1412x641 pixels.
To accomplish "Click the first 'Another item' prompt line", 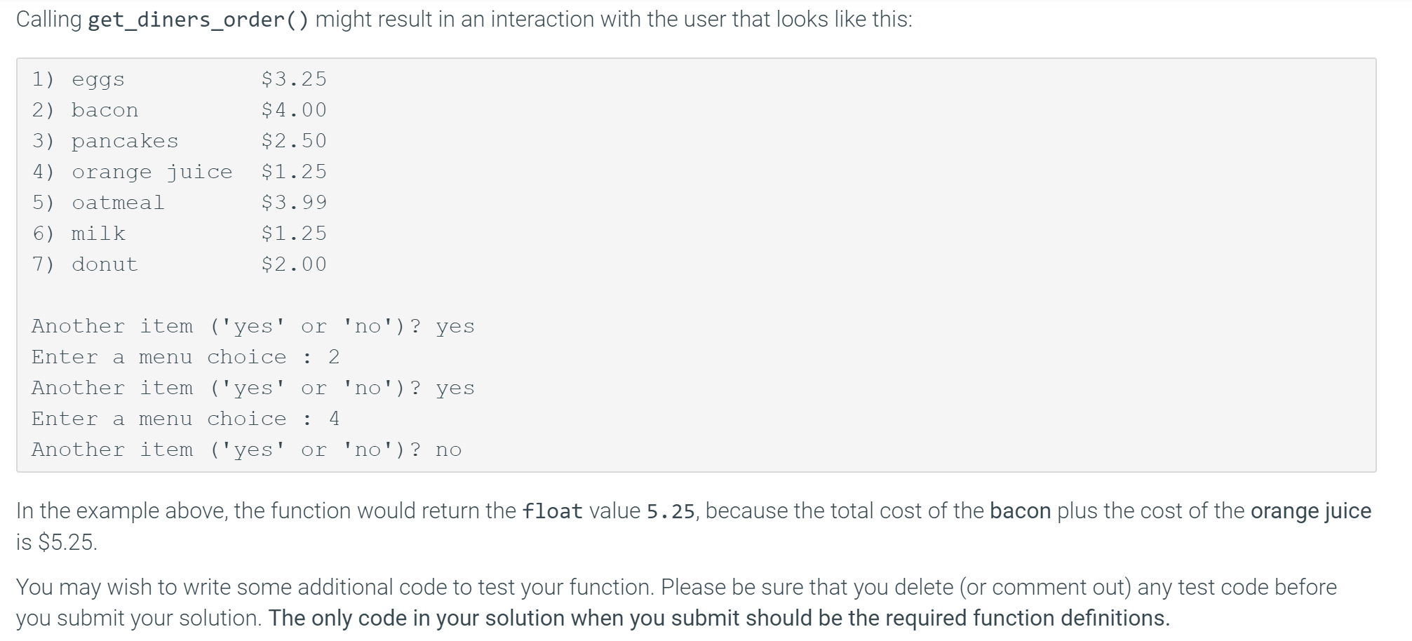I will click(253, 327).
